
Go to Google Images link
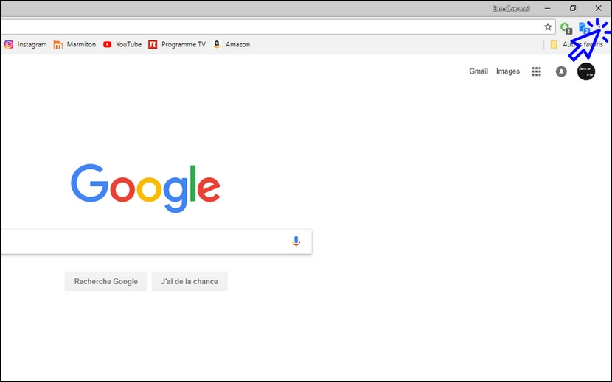coord(508,71)
